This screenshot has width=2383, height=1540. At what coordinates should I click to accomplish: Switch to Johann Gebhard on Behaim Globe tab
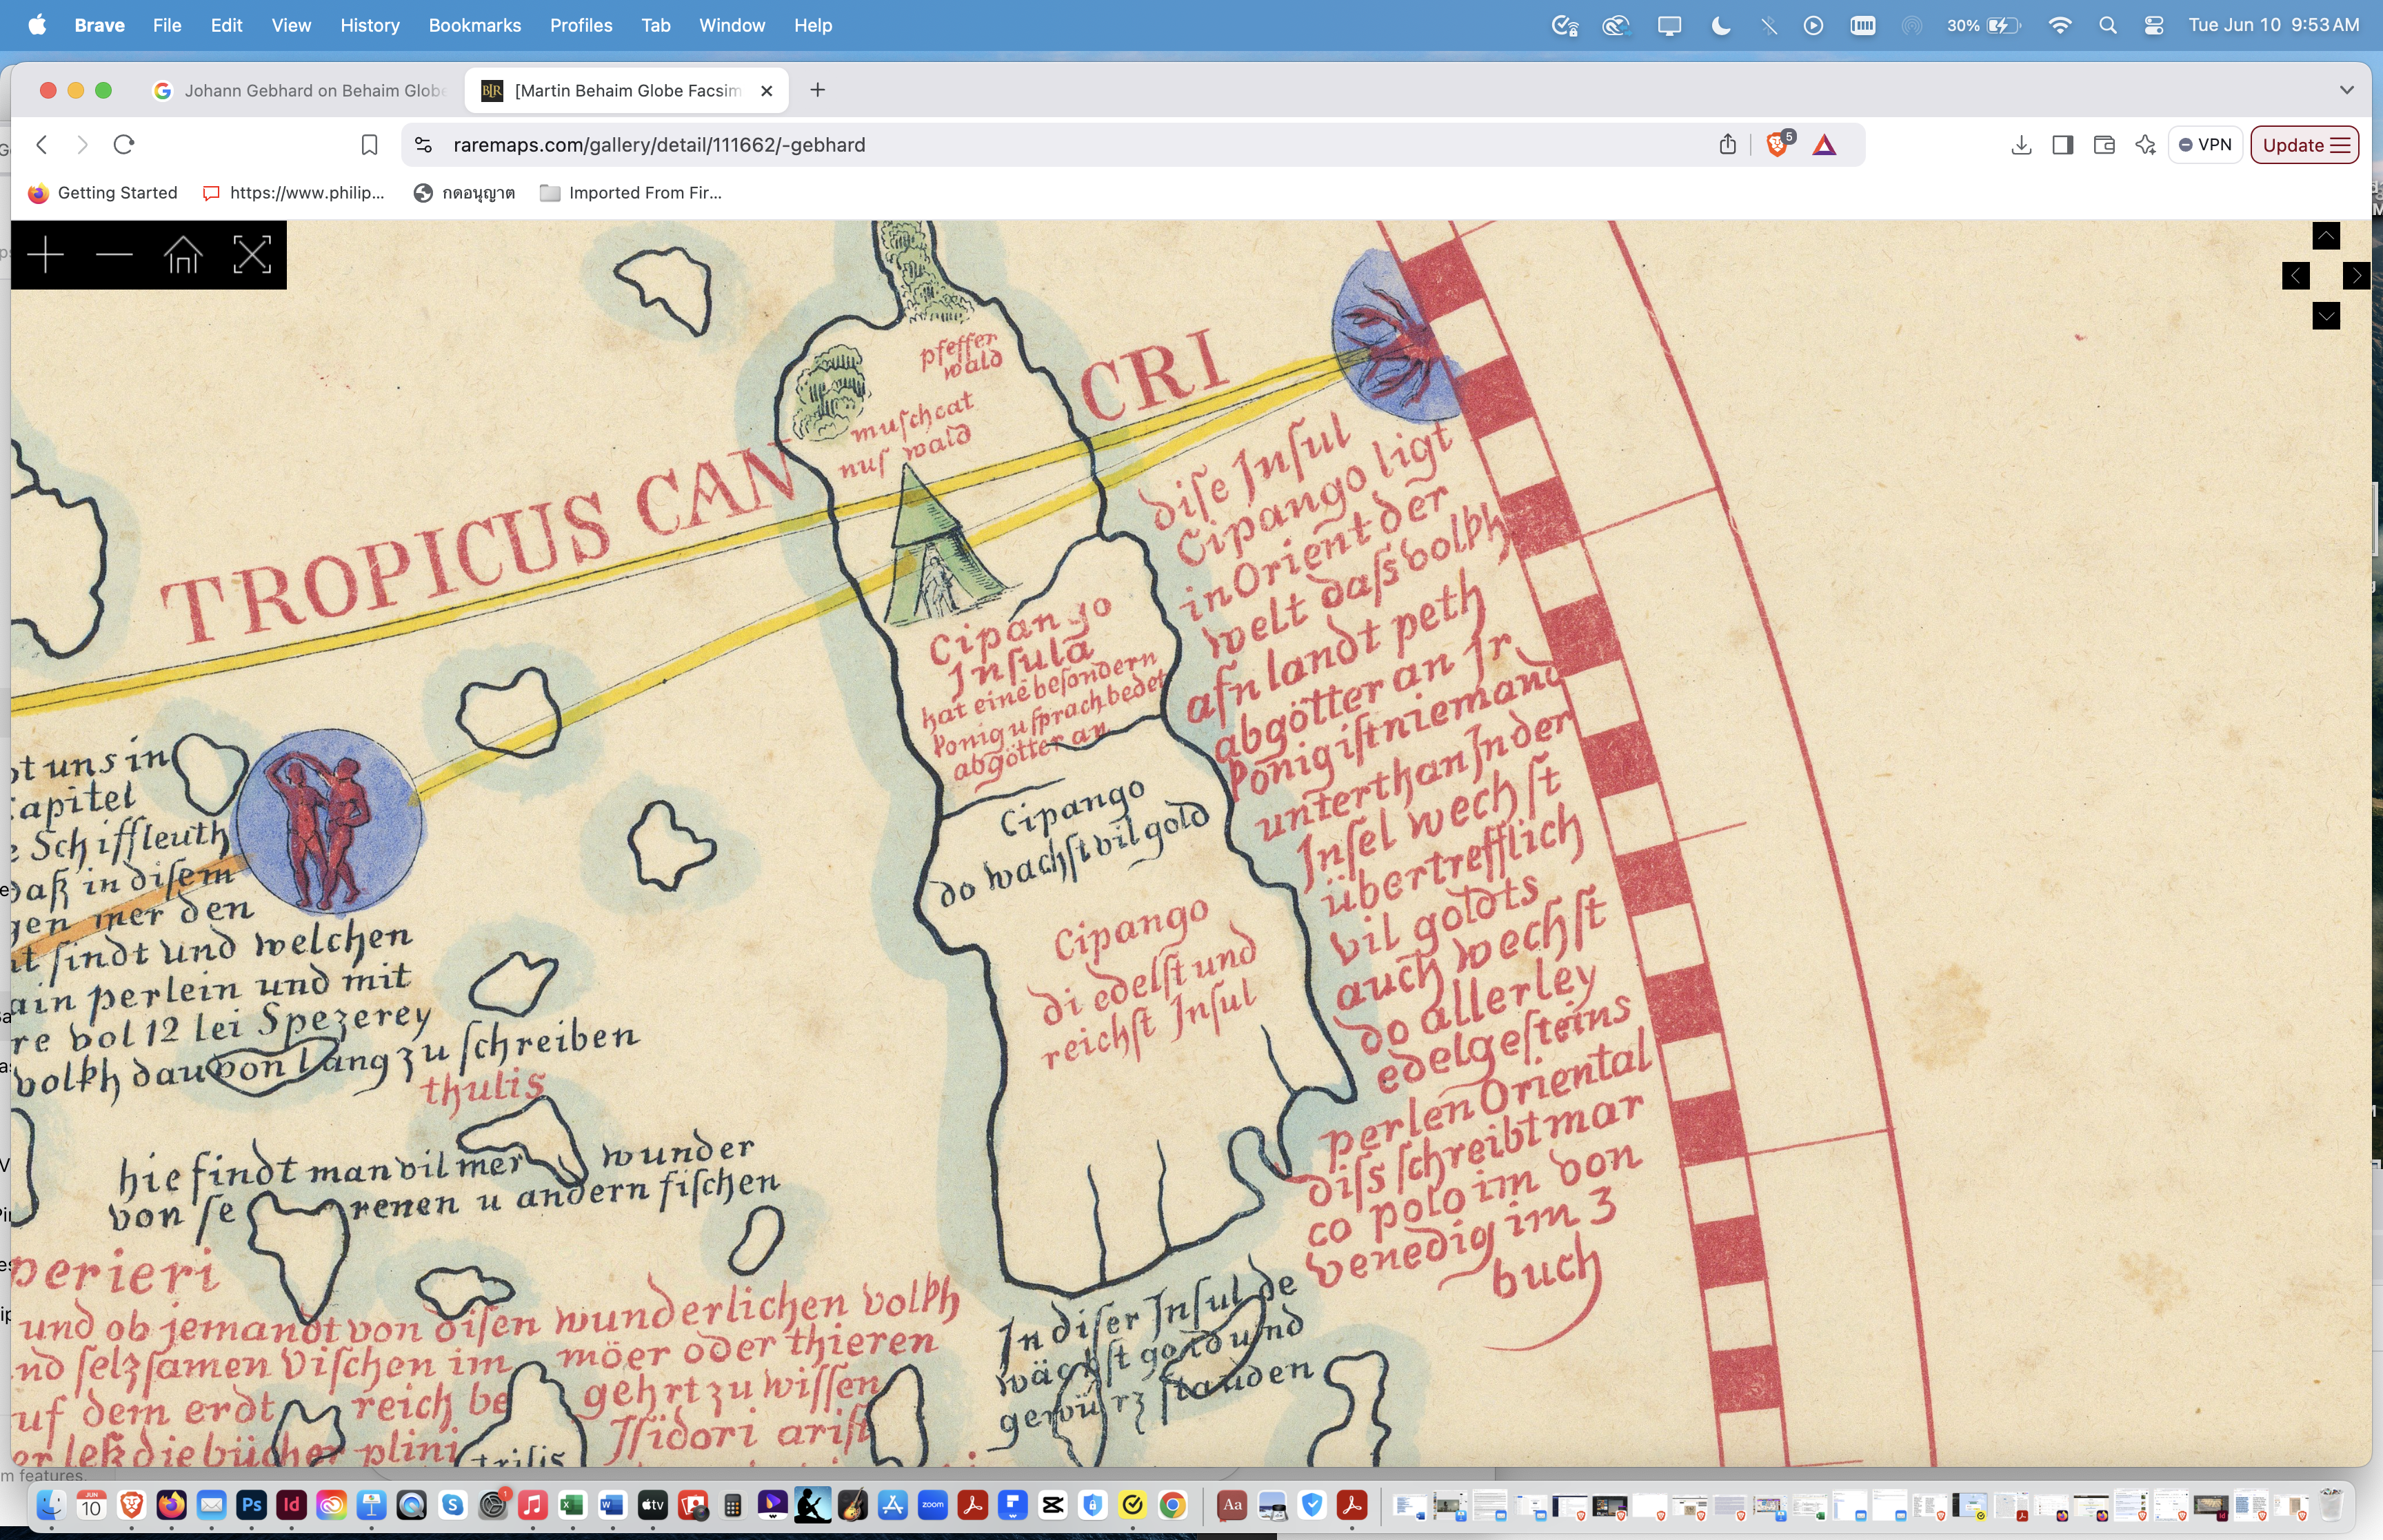300,90
